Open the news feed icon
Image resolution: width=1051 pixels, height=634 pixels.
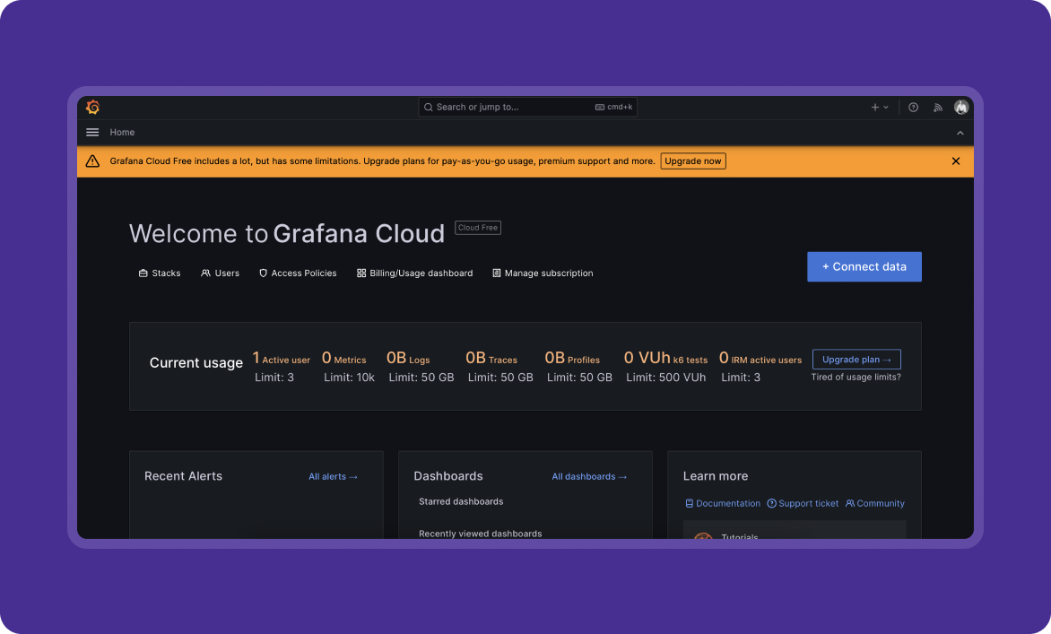[938, 108]
